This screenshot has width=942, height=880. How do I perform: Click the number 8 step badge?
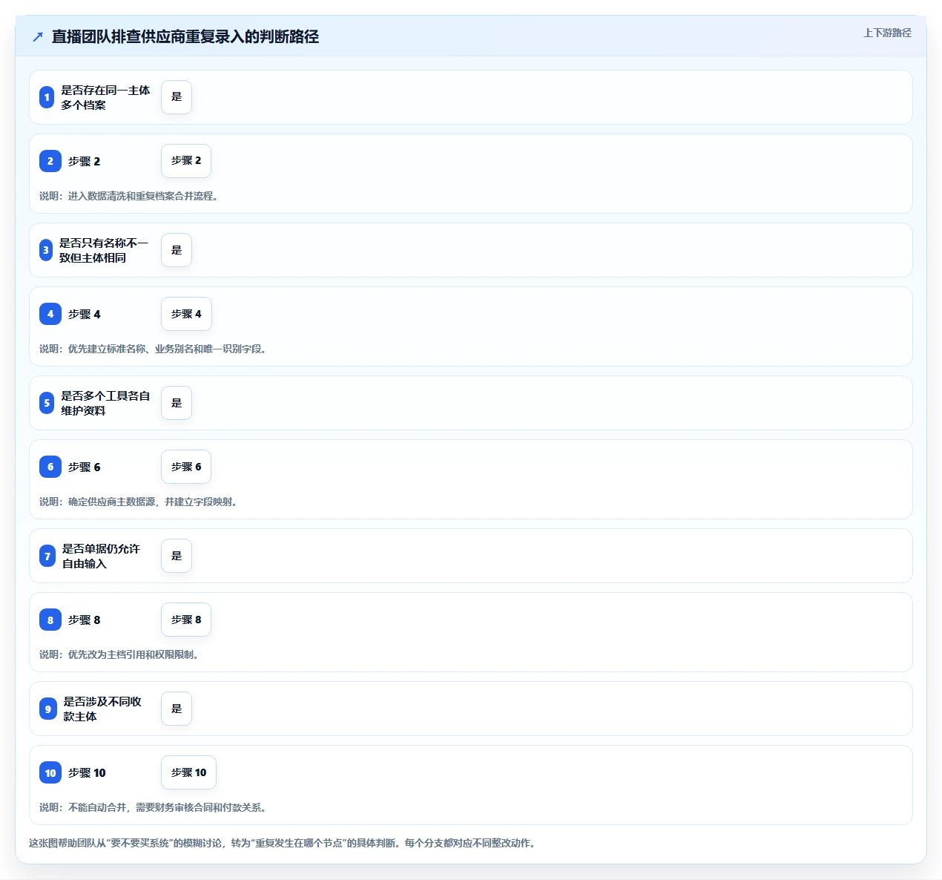click(50, 620)
